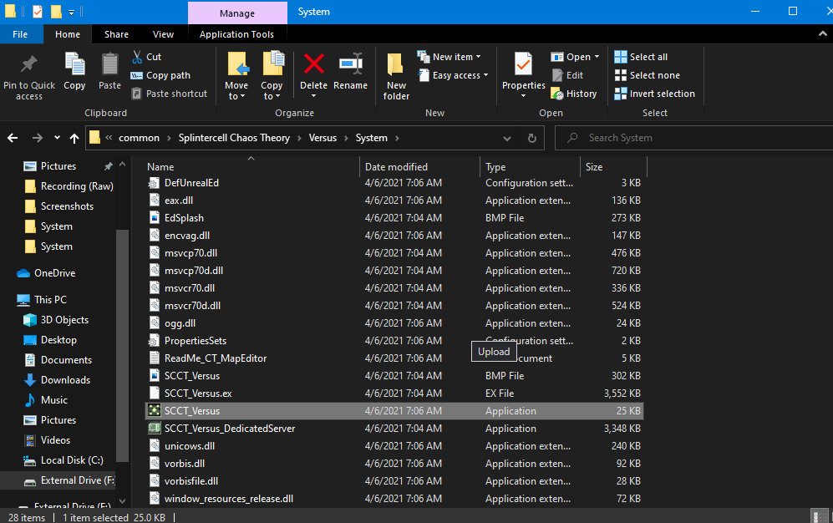The height and width of the screenshot is (523, 833).
Task: Click the Properties checkmark icon
Action: pyautogui.click(x=523, y=64)
